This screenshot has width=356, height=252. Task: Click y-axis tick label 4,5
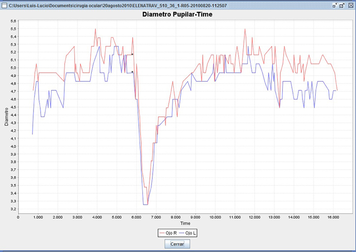(x=13, y=107)
